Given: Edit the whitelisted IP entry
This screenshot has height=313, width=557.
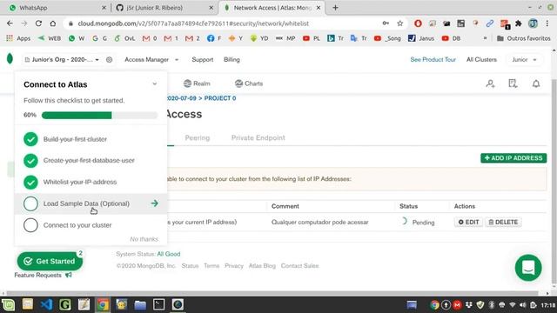Looking at the screenshot, I should click(x=468, y=223).
